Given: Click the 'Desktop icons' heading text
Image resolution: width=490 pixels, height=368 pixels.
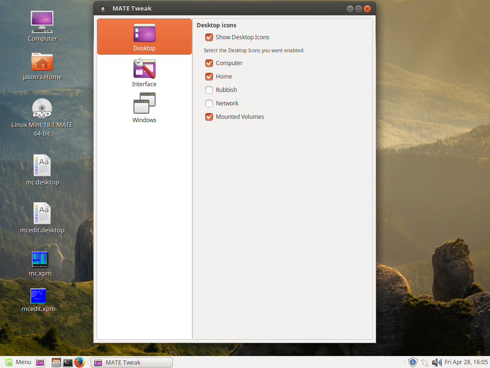Looking at the screenshot, I should point(217,25).
